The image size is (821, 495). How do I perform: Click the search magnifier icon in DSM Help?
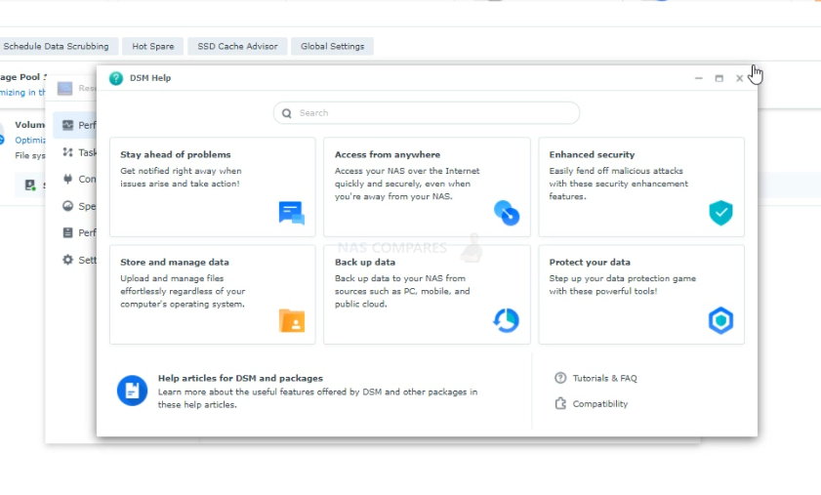pos(286,113)
